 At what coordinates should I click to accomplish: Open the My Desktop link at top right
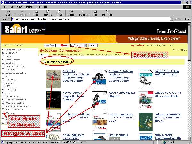tap(137, 45)
